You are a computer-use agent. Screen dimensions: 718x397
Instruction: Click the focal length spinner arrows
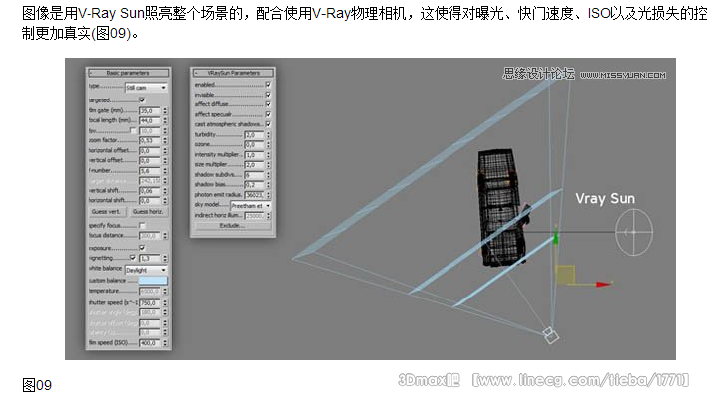tap(165, 120)
